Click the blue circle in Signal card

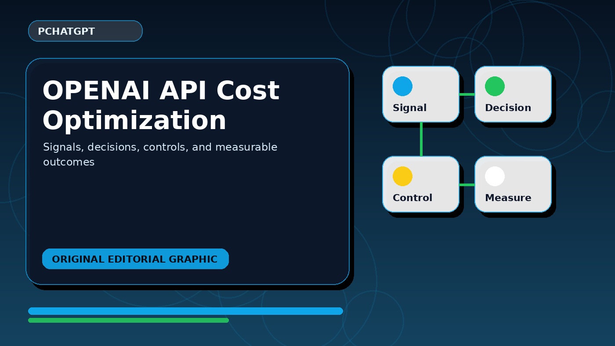(x=402, y=86)
